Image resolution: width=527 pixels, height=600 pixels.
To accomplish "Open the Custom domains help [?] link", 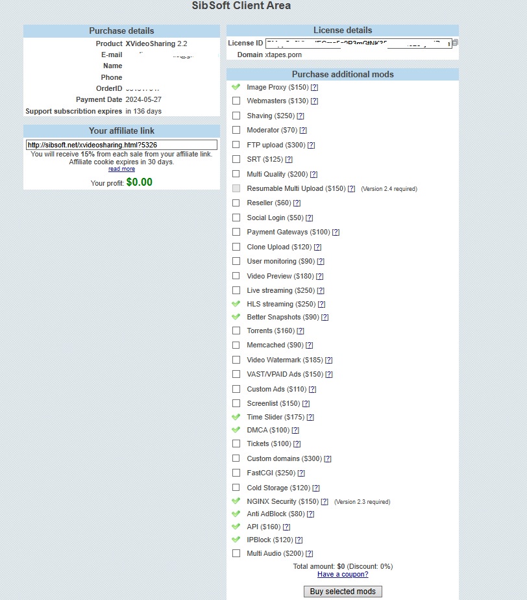I will [328, 459].
